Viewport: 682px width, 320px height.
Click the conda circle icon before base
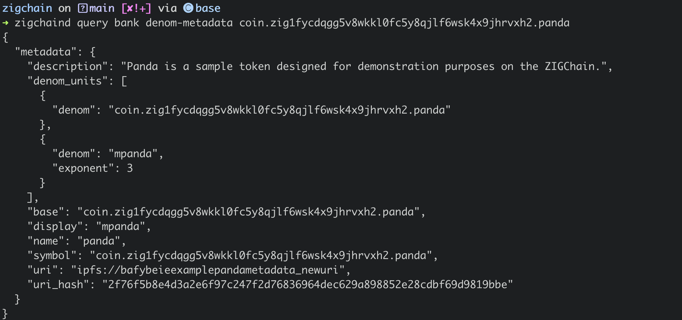188,8
